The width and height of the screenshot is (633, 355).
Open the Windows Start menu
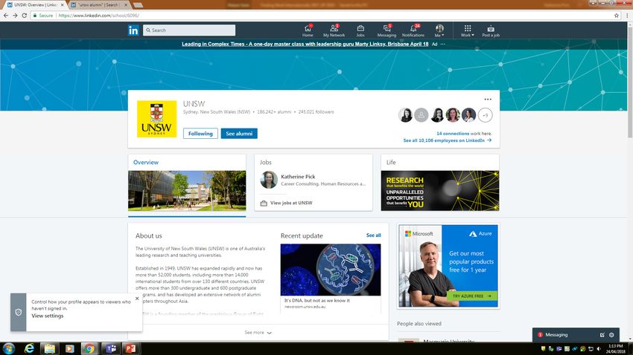(8, 348)
